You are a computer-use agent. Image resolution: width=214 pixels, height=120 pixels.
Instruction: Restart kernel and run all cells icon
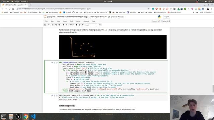pos(83,25)
